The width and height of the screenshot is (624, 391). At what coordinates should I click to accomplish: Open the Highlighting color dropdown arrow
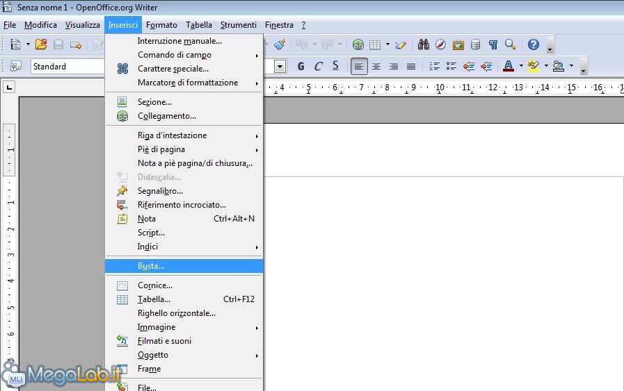(x=546, y=66)
